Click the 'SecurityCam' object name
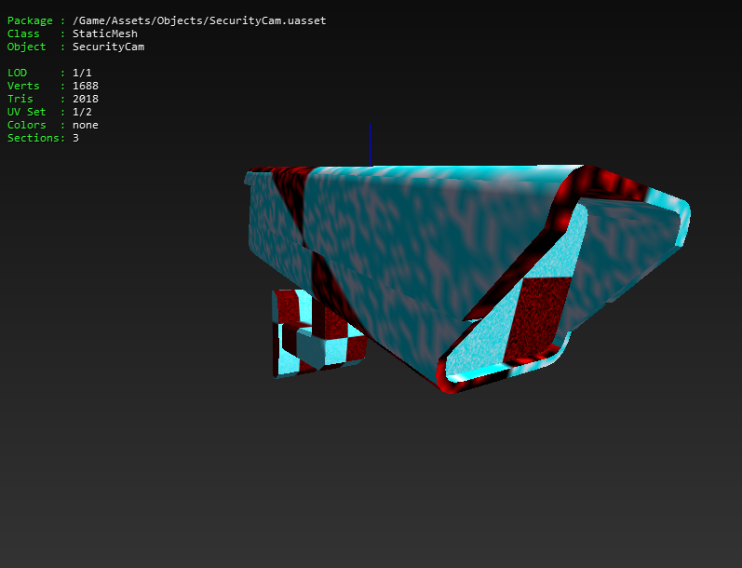The height and width of the screenshot is (568, 742). click(x=108, y=47)
